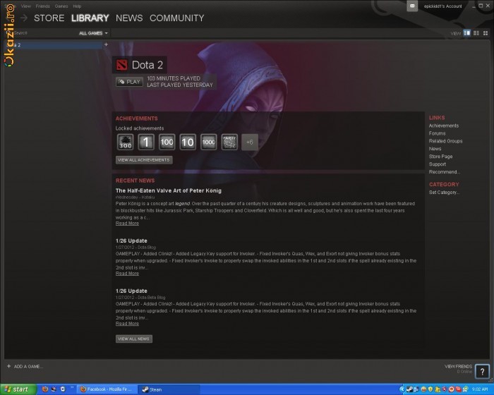
Task: Click the 103 MINUTES PLAYED text
Action: [x=174, y=78]
